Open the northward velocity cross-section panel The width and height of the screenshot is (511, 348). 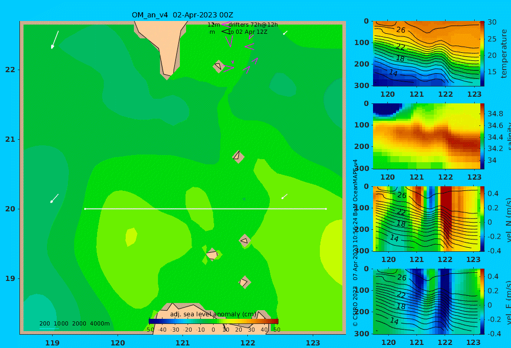tap(427, 219)
